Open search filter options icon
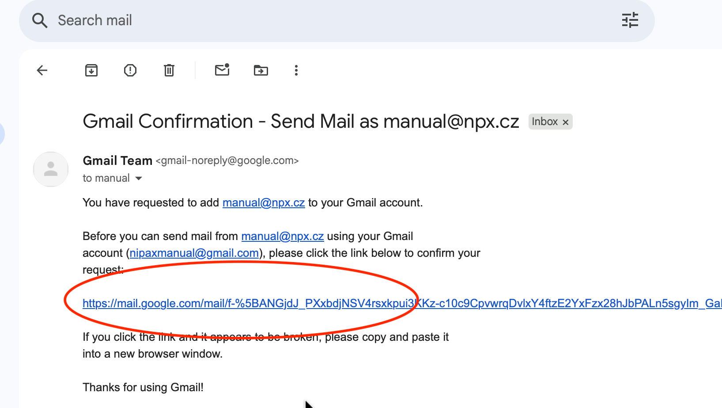 pos(630,20)
